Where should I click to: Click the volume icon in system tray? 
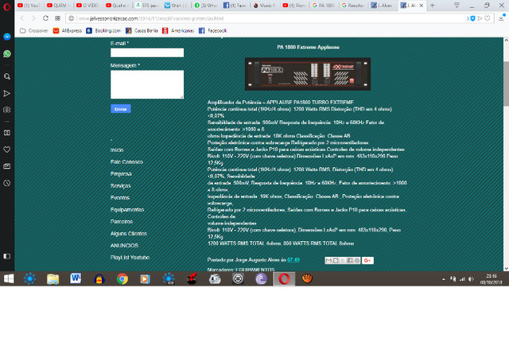pos(471,279)
